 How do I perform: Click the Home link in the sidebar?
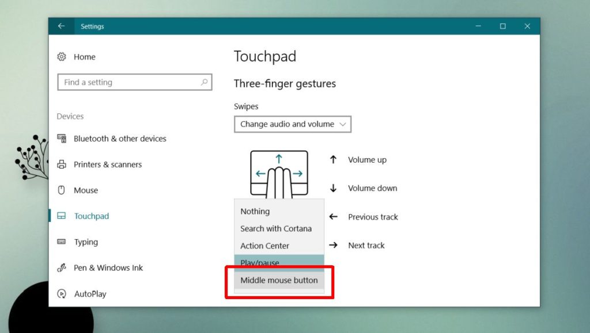(x=84, y=56)
